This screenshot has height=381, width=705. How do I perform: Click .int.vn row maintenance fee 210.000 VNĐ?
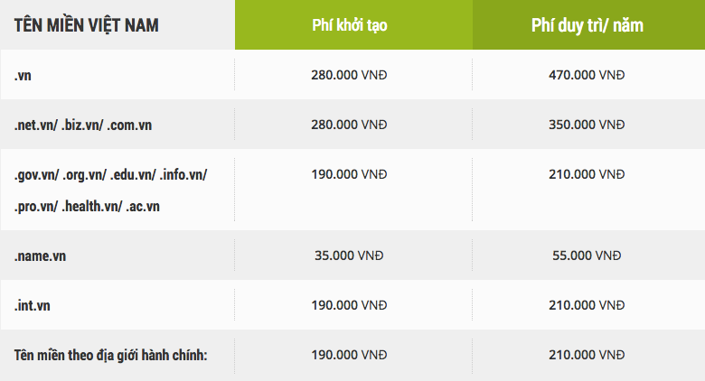coord(587,305)
